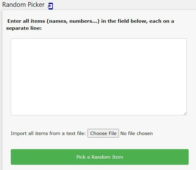The height and width of the screenshot is (170, 196).
Task: Click the pop-out icon beside Random Picker
Action: click(50, 6)
